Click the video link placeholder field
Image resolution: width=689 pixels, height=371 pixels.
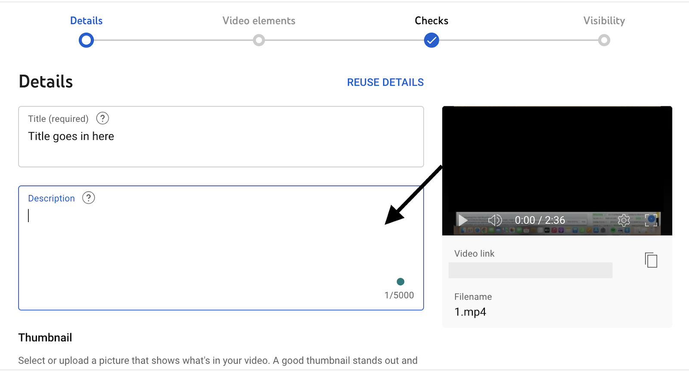(x=531, y=270)
